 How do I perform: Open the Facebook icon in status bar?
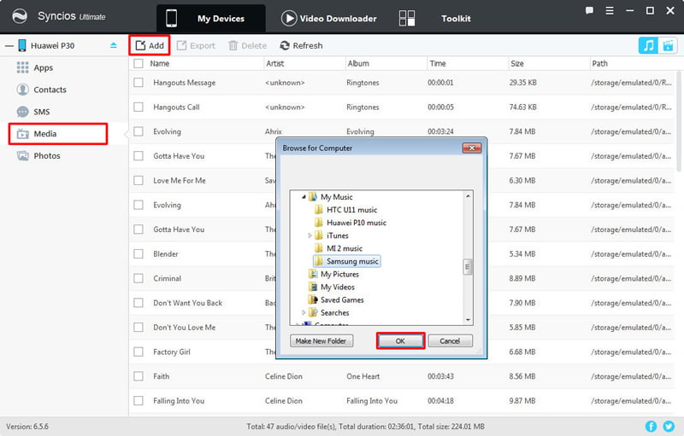[x=651, y=427]
